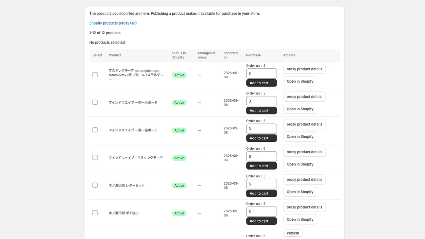Viewport: 425px width, 239px height.
Task: Click the マインドウェイブ マスキングテープ product name
Action: pyautogui.click(x=135, y=158)
